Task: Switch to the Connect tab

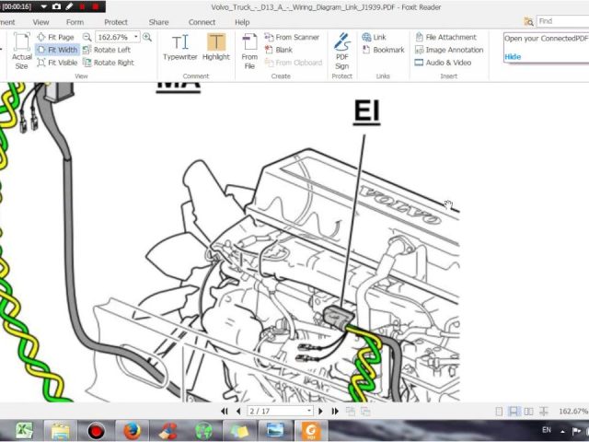Action: [x=202, y=21]
